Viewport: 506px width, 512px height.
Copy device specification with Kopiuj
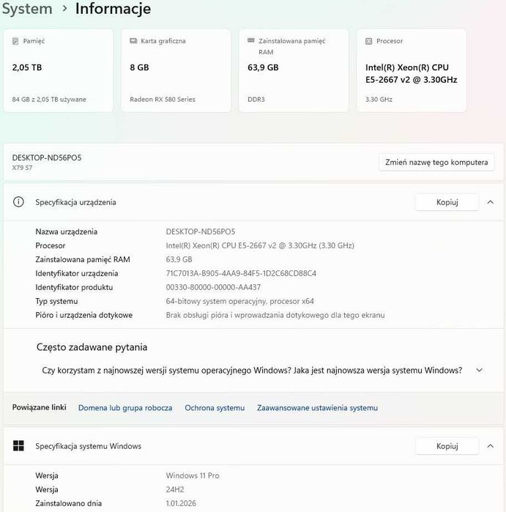447,202
